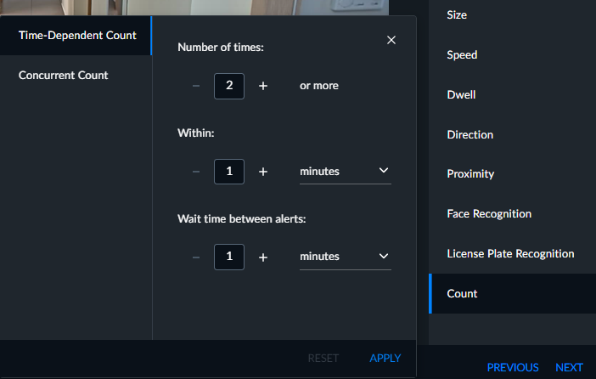Click the 'Number of times:' label
Viewport: 596px width, 379px height.
[221, 48]
